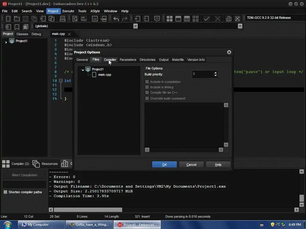Toggle Shorten compiler paths checkbox
Screen dimensions: 306x229
[5, 192]
